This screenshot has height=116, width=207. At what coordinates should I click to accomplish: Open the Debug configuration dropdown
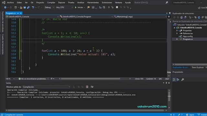click(x=49, y=7)
